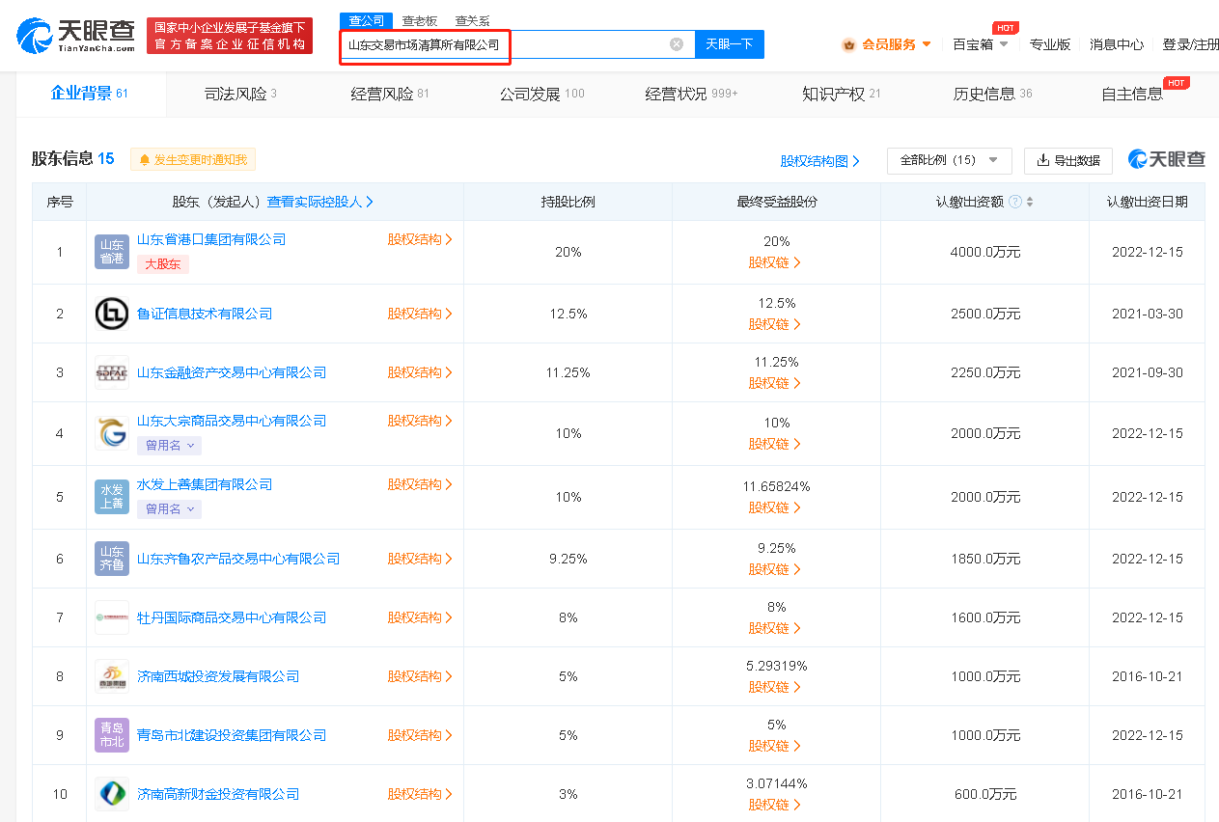Viewport: 1219px width, 822px height.
Task: Click 牡丹国际商品交易中心 logo
Action: pyautogui.click(x=112, y=617)
